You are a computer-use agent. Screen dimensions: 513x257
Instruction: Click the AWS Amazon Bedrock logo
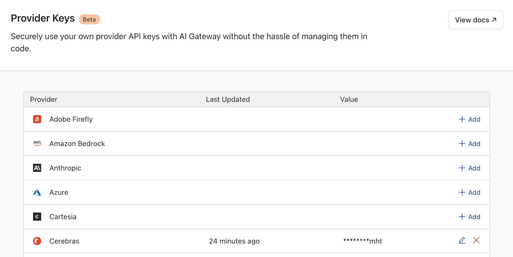pyautogui.click(x=37, y=143)
